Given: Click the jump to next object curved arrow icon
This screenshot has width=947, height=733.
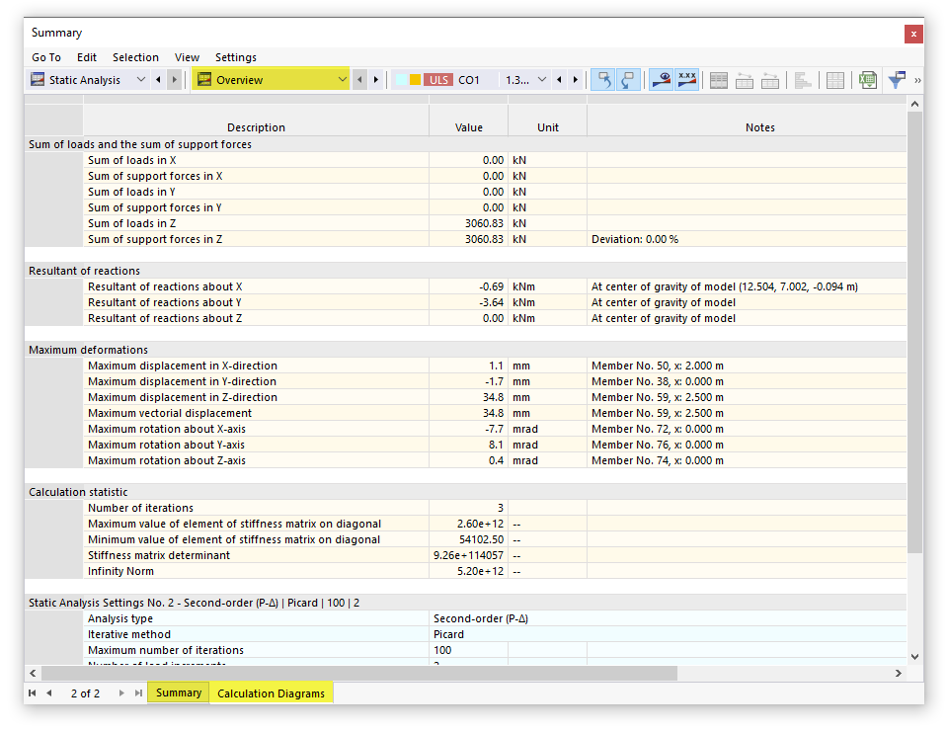Looking at the screenshot, I should pyautogui.click(x=628, y=80).
